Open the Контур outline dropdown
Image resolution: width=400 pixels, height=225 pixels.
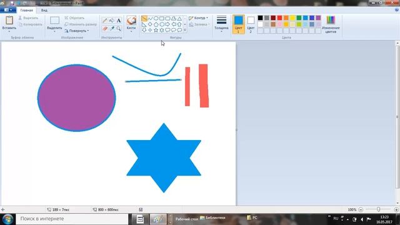(199, 18)
